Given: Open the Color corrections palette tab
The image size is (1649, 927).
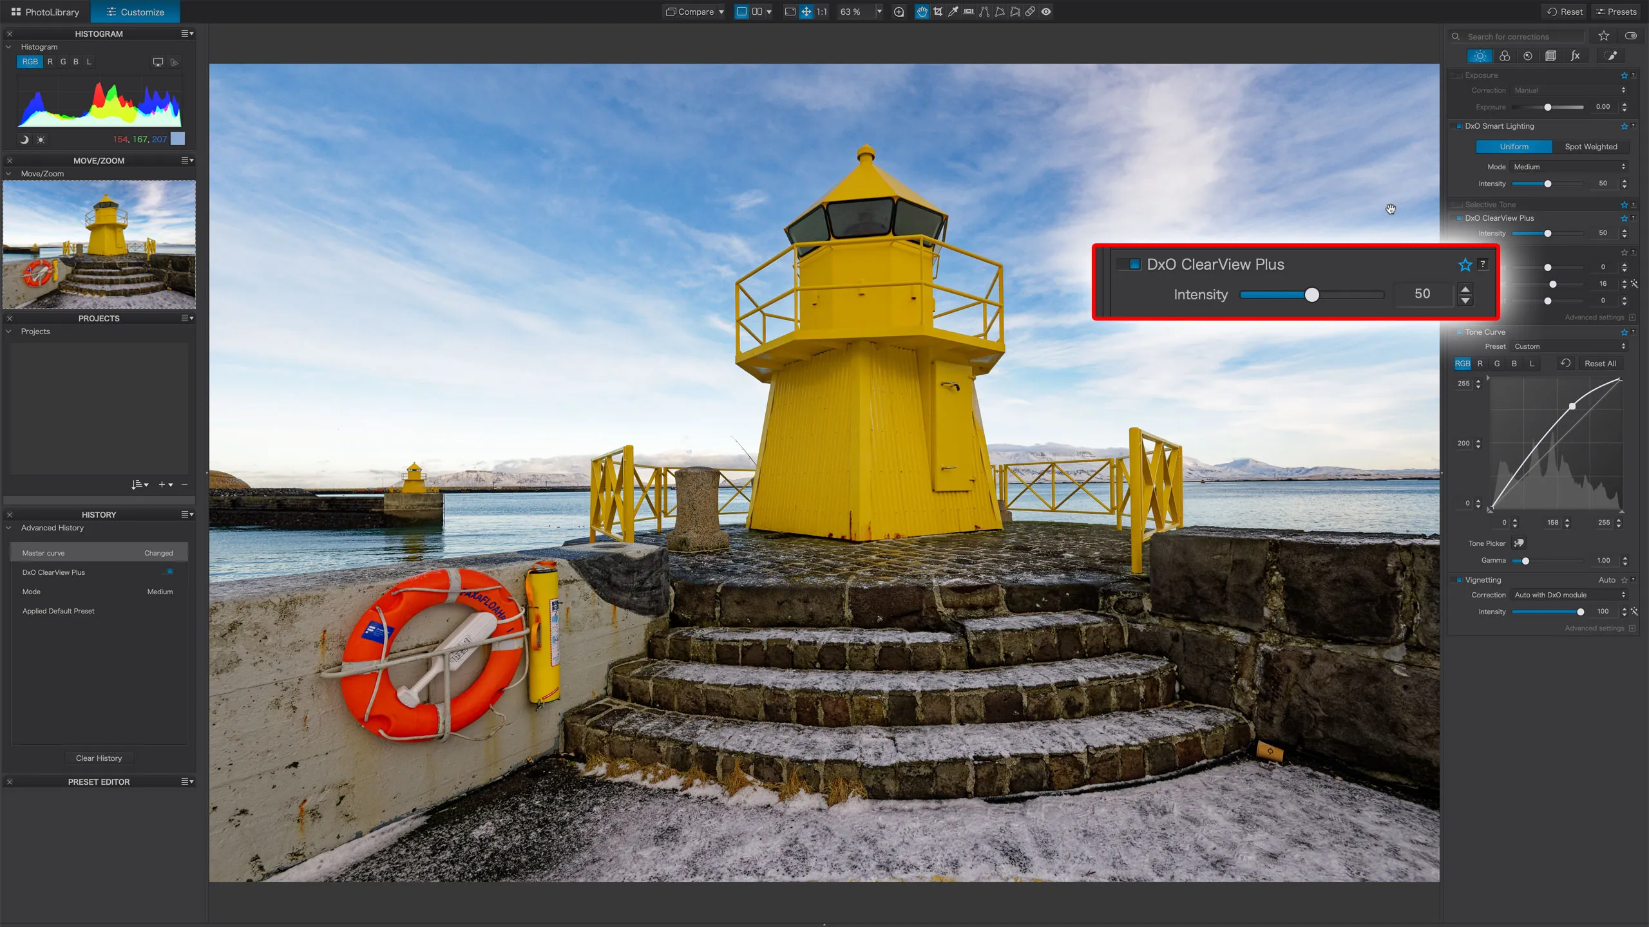Looking at the screenshot, I should click(1505, 56).
